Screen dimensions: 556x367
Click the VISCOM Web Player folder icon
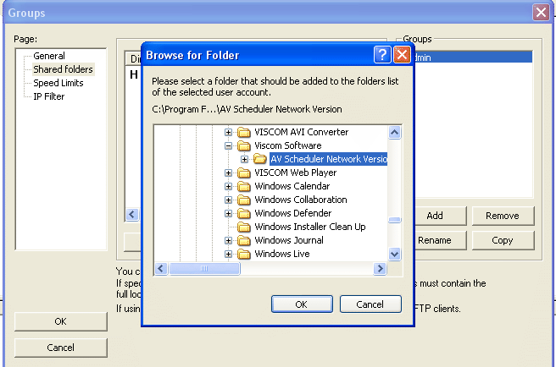coord(245,173)
